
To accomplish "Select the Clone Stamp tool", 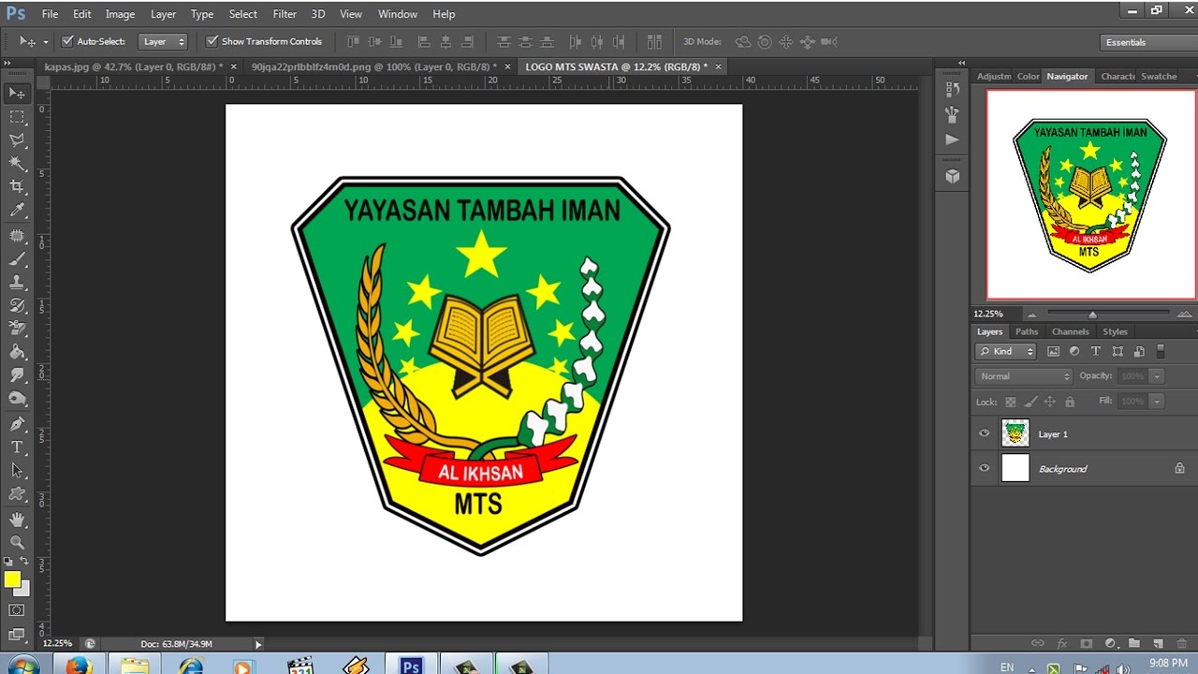I will coord(17,283).
